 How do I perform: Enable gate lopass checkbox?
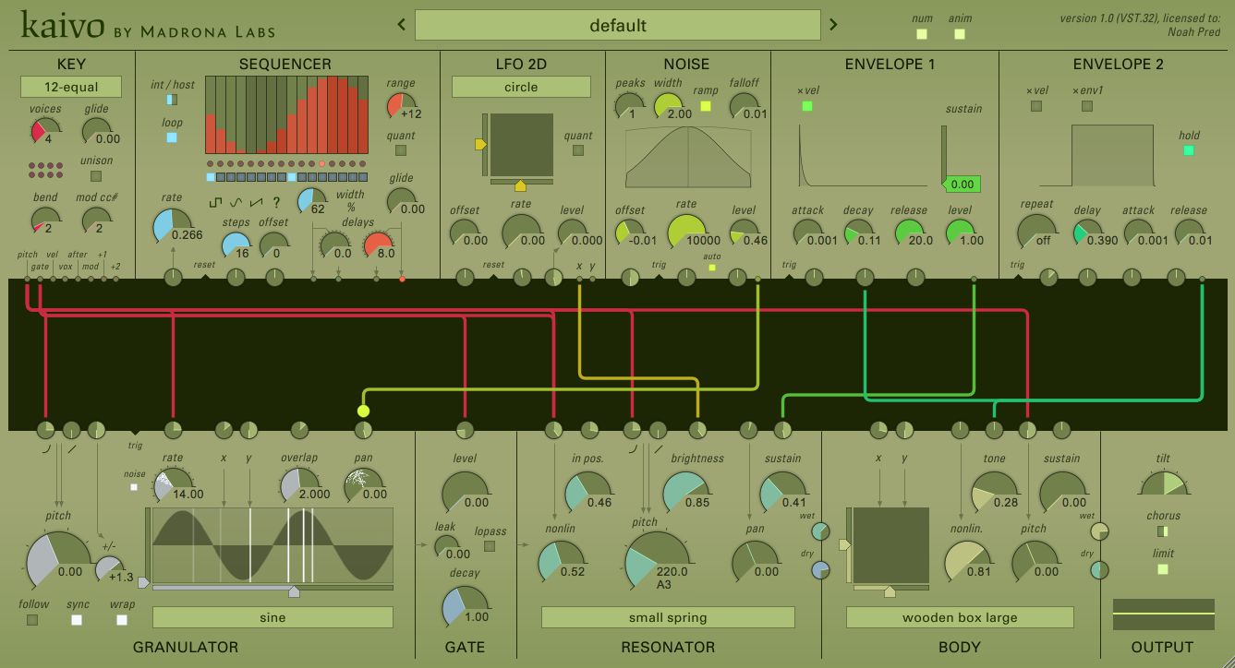coord(490,546)
